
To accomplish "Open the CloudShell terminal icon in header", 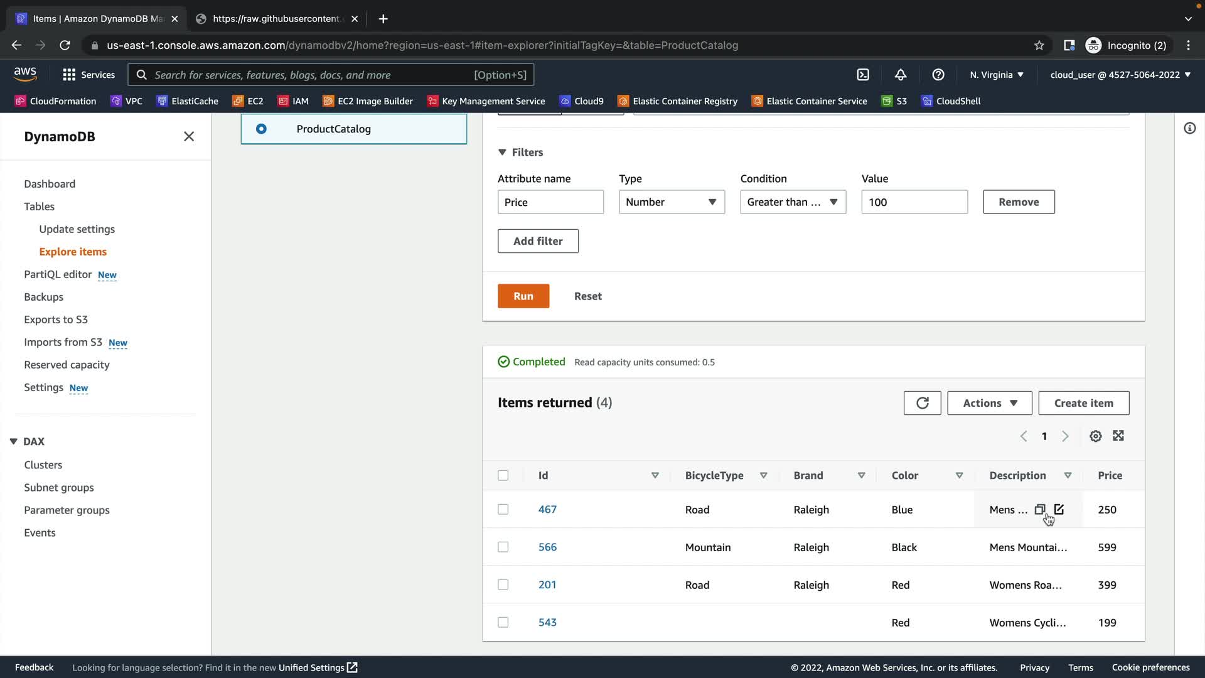I will pos(863,75).
